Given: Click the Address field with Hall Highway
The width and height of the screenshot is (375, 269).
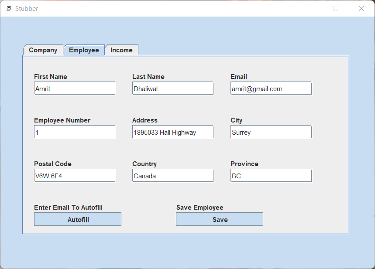Looking at the screenshot, I should 173,132.
